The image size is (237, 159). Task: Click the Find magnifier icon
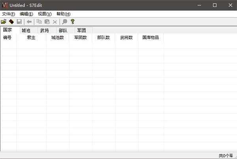coord(65,22)
